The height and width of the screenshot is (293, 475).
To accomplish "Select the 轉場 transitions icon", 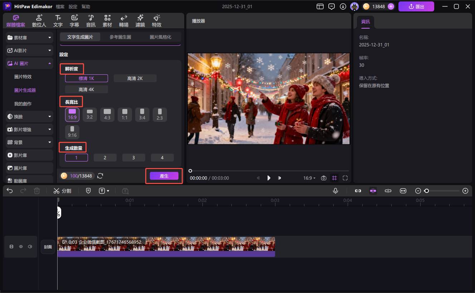I will 124,21.
